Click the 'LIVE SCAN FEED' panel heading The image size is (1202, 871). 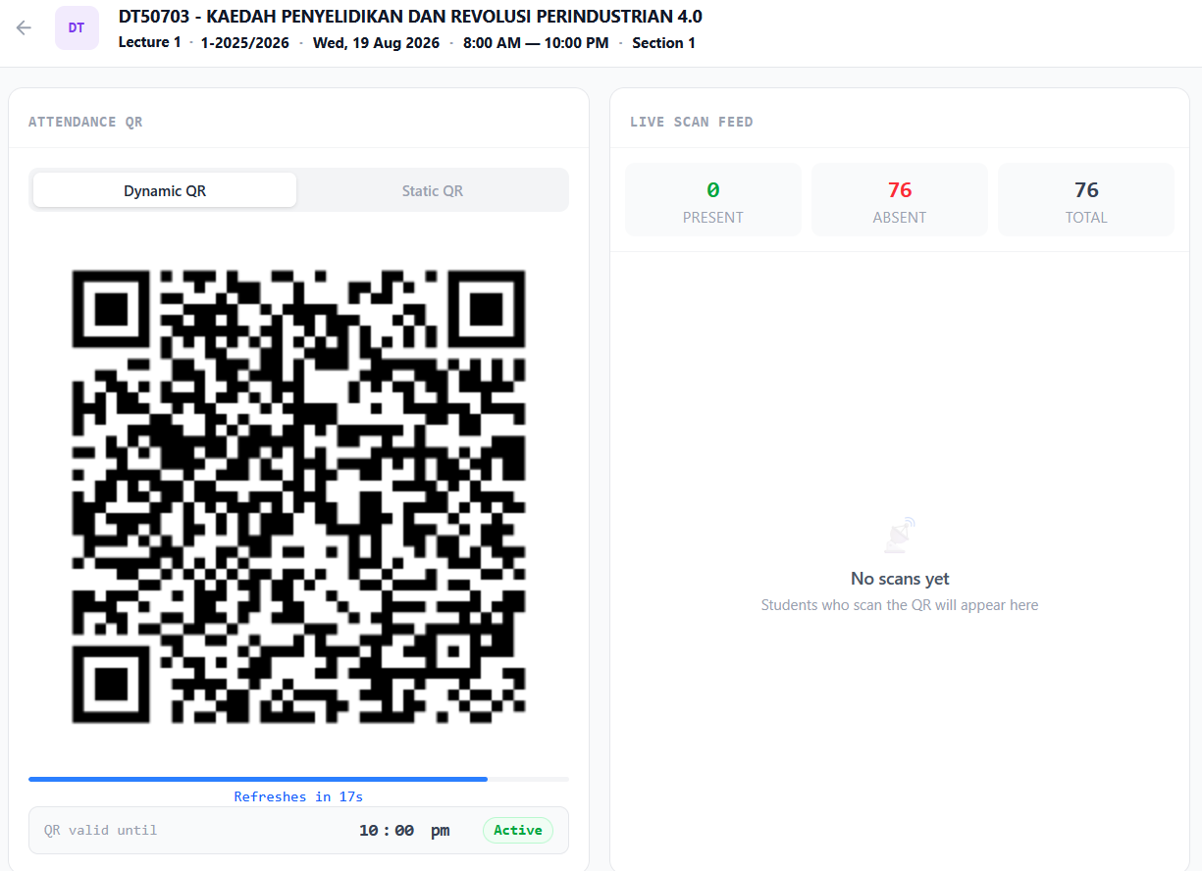692,123
